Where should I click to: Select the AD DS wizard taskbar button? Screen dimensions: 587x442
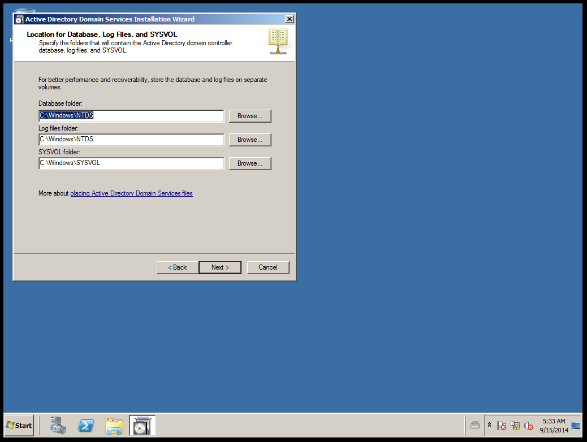[x=143, y=426]
